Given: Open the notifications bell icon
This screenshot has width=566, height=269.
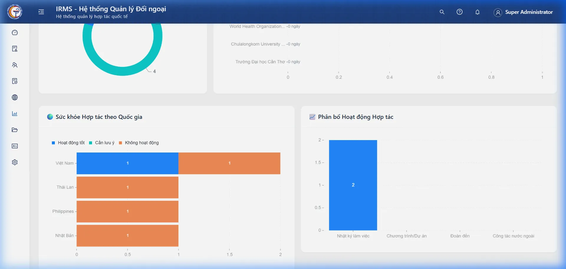Looking at the screenshot, I should [477, 12].
